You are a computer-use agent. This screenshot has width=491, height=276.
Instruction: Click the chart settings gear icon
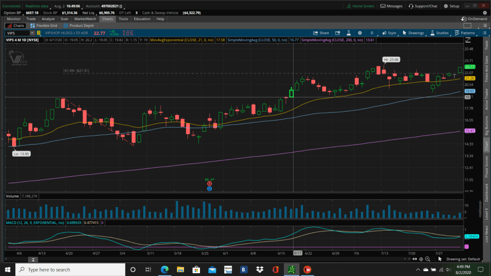click(361, 33)
